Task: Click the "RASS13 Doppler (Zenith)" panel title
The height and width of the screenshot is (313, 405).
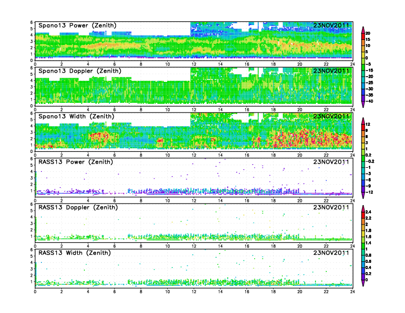Action: click(78, 207)
